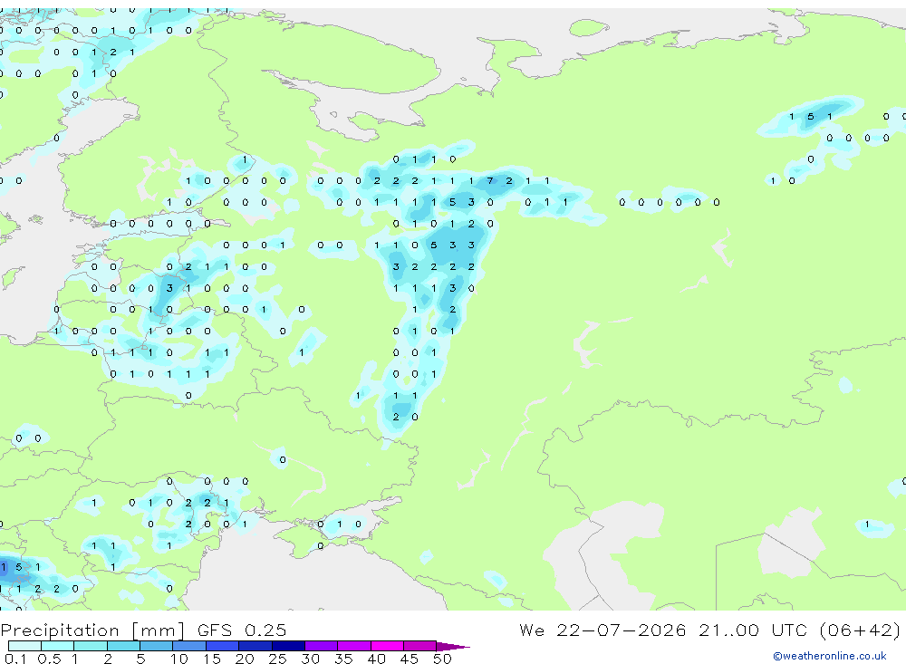Choose the 10–15 mm legend color swatch
906x664 pixels.
(189, 646)
